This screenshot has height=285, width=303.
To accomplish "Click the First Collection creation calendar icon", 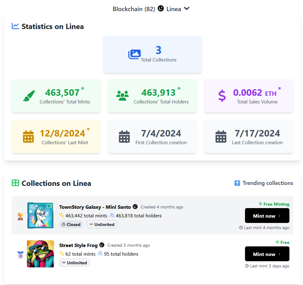I will [124, 136].
